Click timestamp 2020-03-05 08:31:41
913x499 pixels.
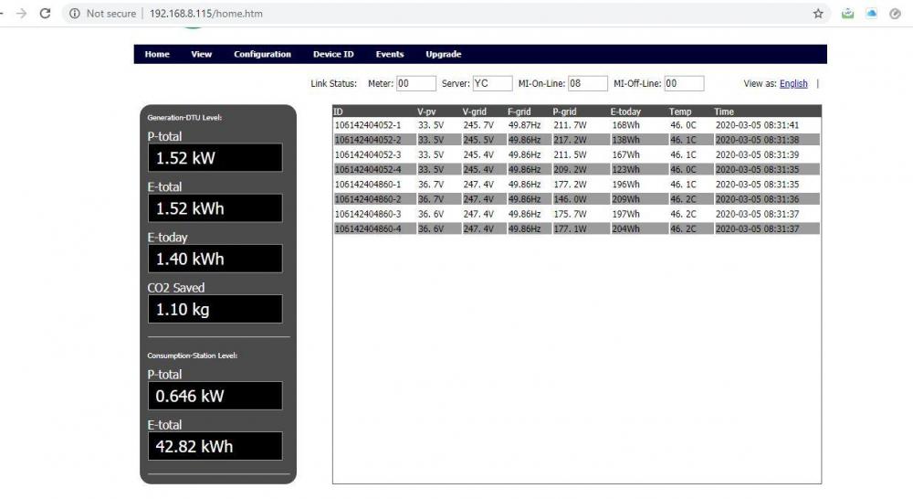click(x=757, y=124)
